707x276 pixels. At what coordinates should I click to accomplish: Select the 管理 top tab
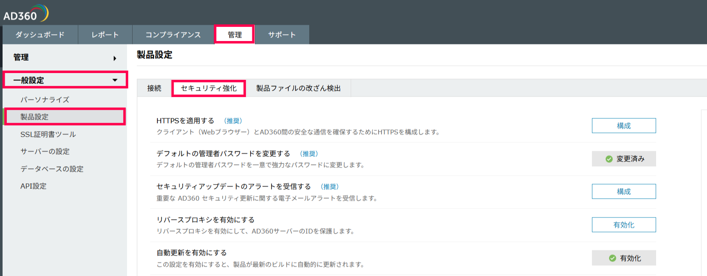click(x=234, y=35)
